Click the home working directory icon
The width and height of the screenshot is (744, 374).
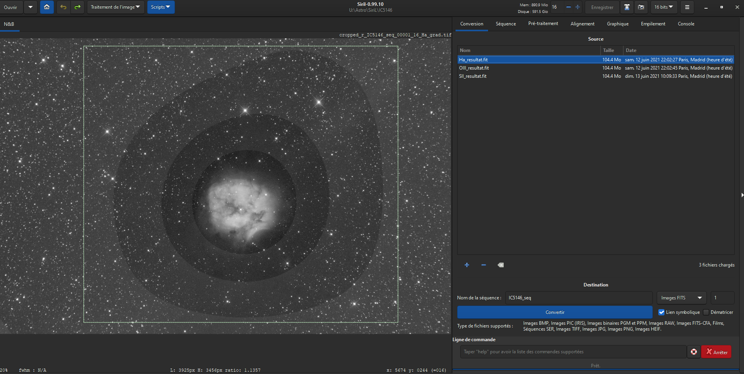click(x=47, y=7)
